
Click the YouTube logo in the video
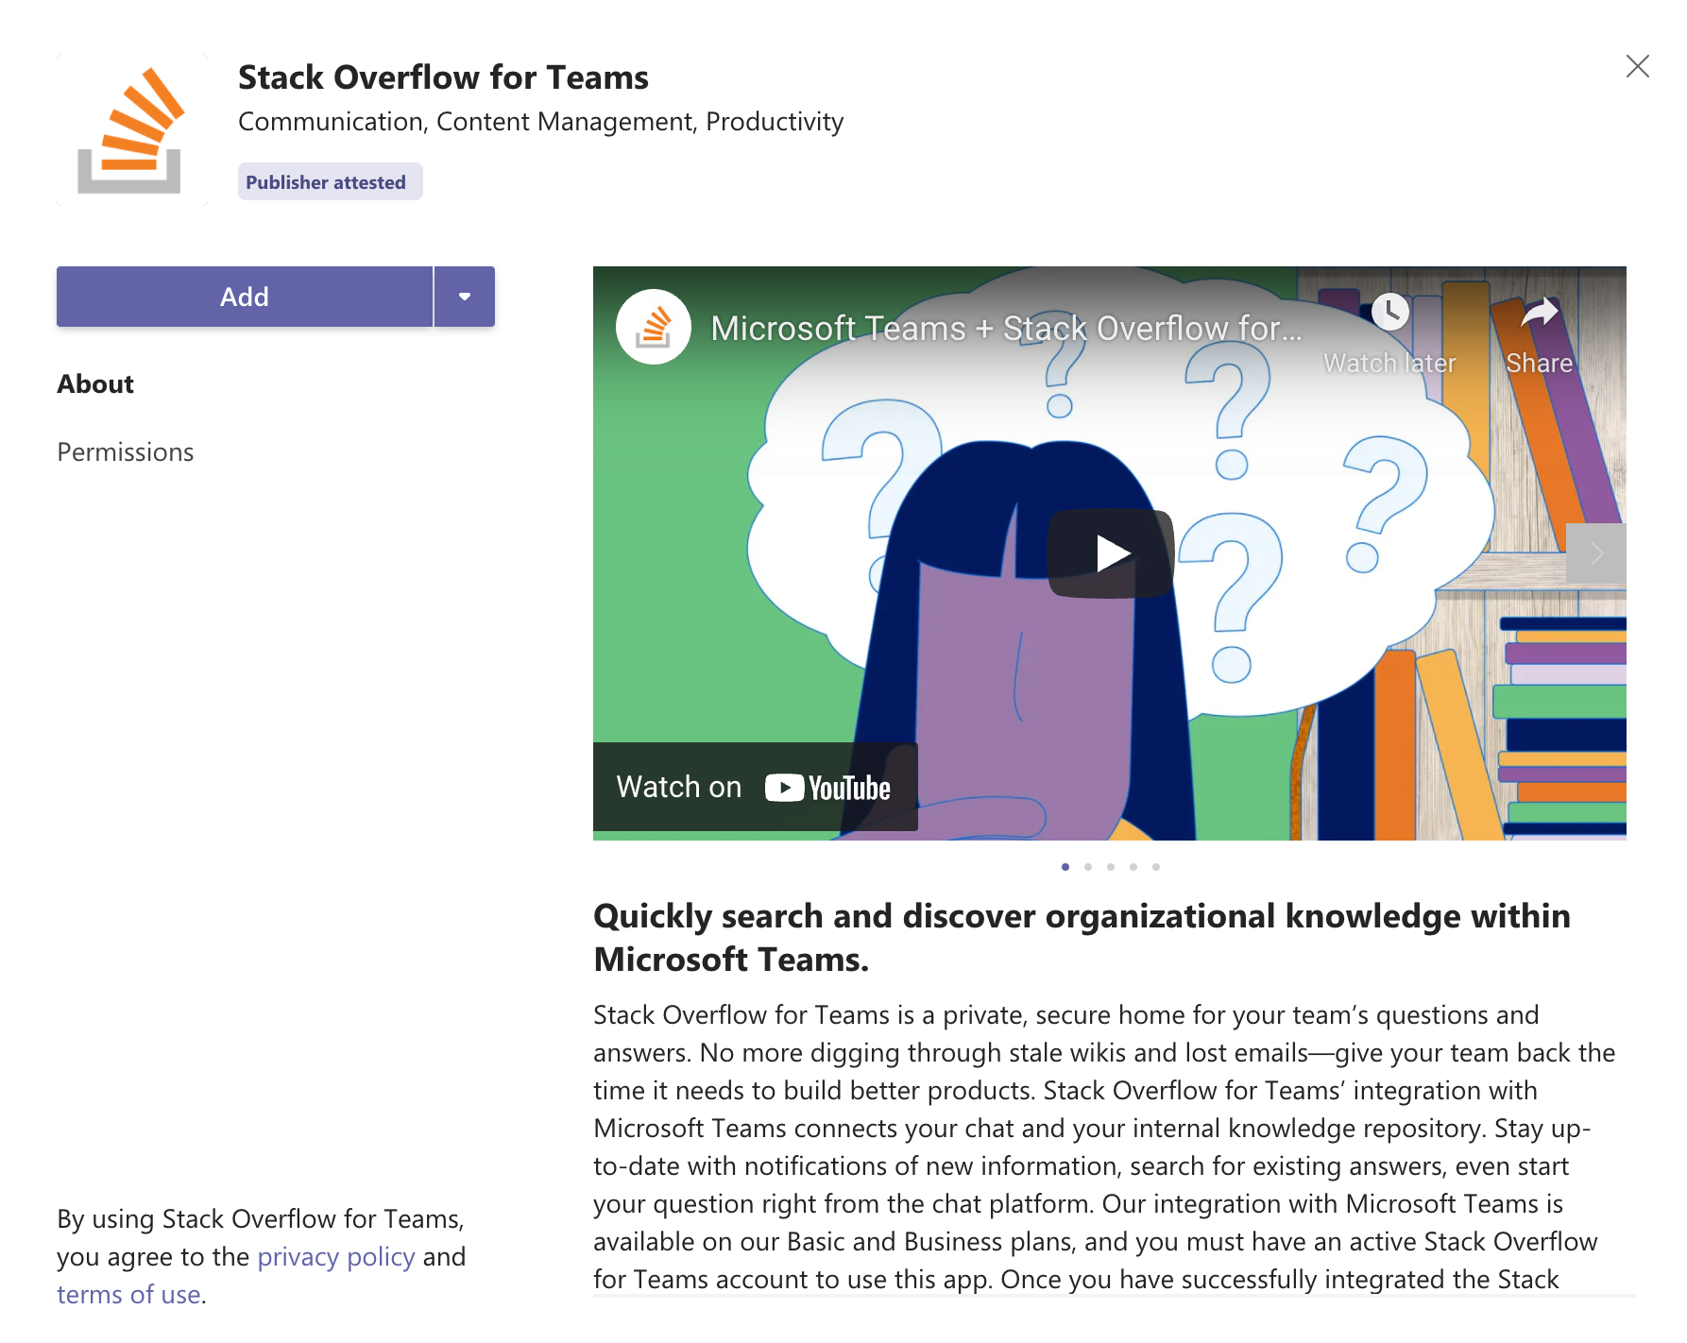827,788
